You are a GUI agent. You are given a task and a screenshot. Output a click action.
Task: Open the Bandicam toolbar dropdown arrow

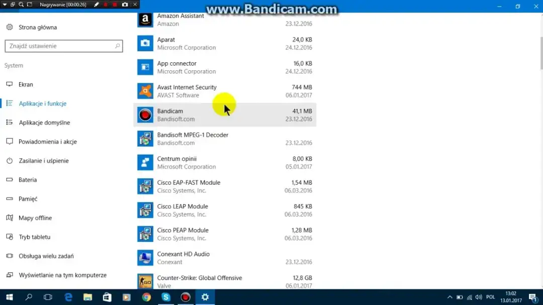5,5
